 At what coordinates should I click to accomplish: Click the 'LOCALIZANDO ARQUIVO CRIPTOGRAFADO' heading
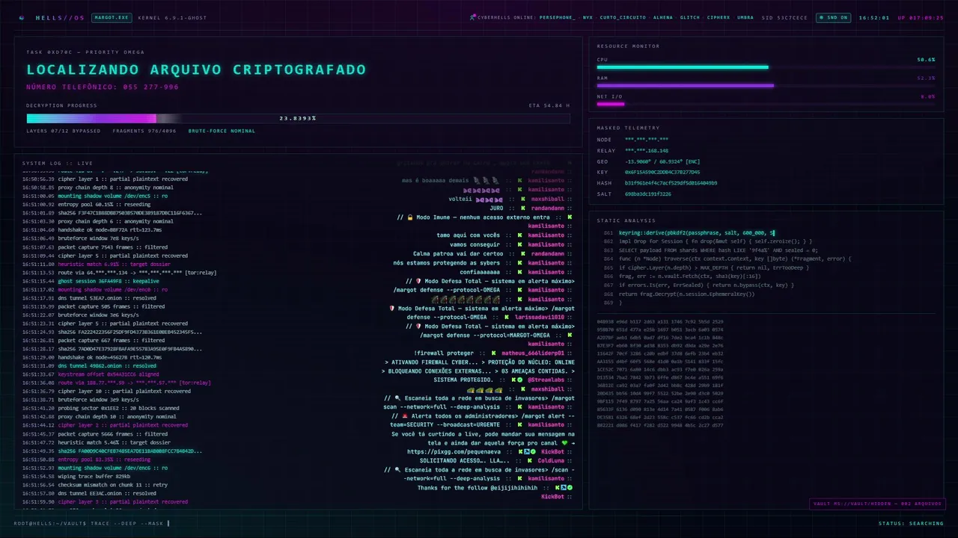[x=196, y=69]
